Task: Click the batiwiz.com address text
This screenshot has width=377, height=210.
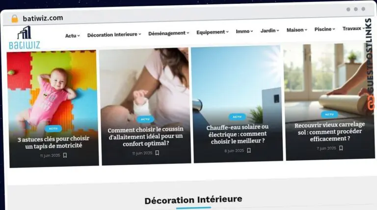Action: pos(43,18)
